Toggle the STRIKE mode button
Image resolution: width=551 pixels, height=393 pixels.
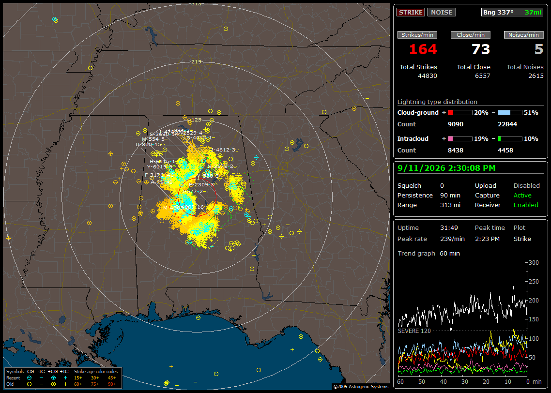coord(411,12)
